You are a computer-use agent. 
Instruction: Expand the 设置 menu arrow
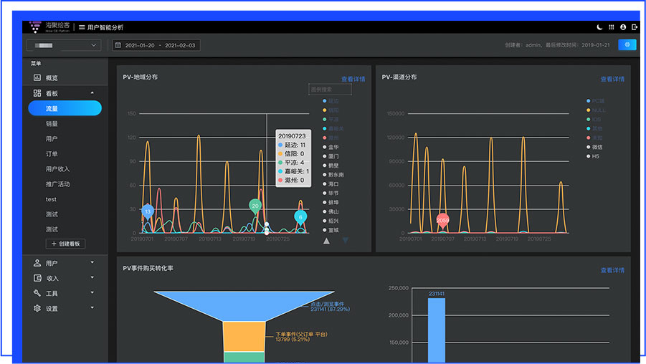[92, 307]
